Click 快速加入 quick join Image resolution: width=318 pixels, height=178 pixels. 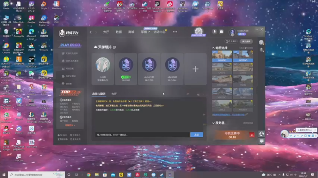coord(75,135)
